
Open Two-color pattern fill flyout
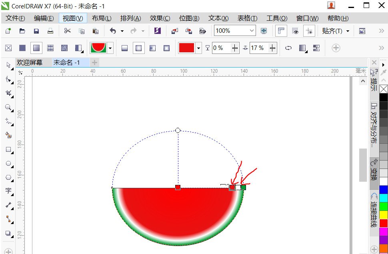click(x=79, y=48)
